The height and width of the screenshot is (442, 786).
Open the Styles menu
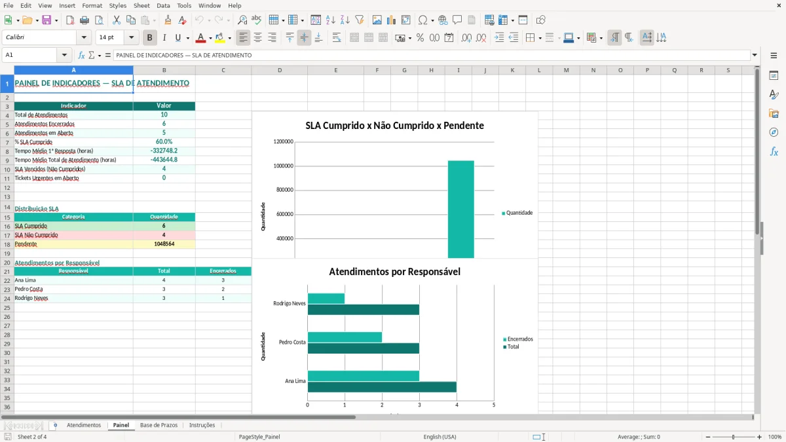[118, 5]
